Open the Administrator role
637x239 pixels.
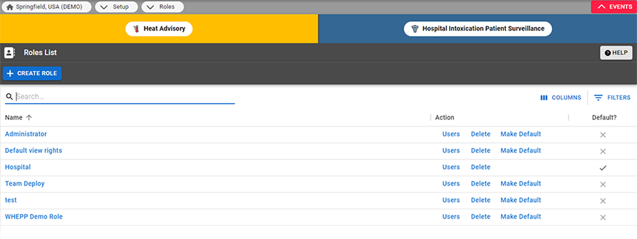point(25,134)
